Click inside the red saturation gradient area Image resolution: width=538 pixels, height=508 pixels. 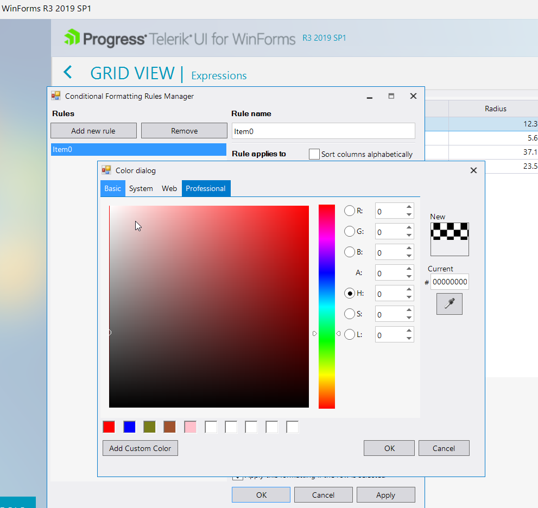click(x=209, y=306)
